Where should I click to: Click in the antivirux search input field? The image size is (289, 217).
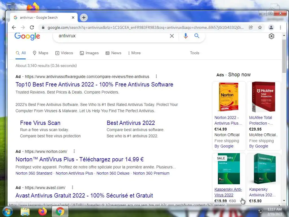tap(112, 36)
